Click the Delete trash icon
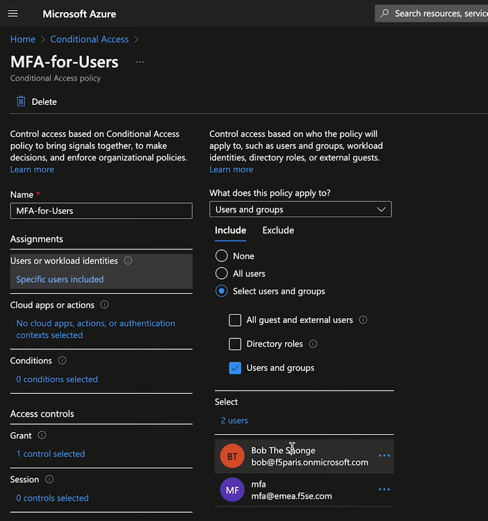This screenshot has height=521, width=488. pos(21,101)
